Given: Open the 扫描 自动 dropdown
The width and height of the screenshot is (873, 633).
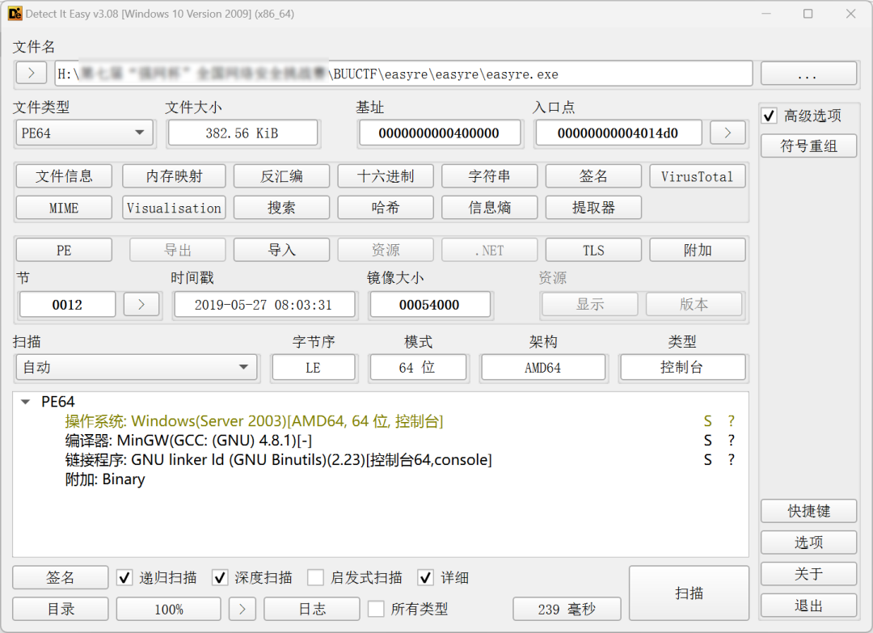Looking at the screenshot, I should [137, 368].
